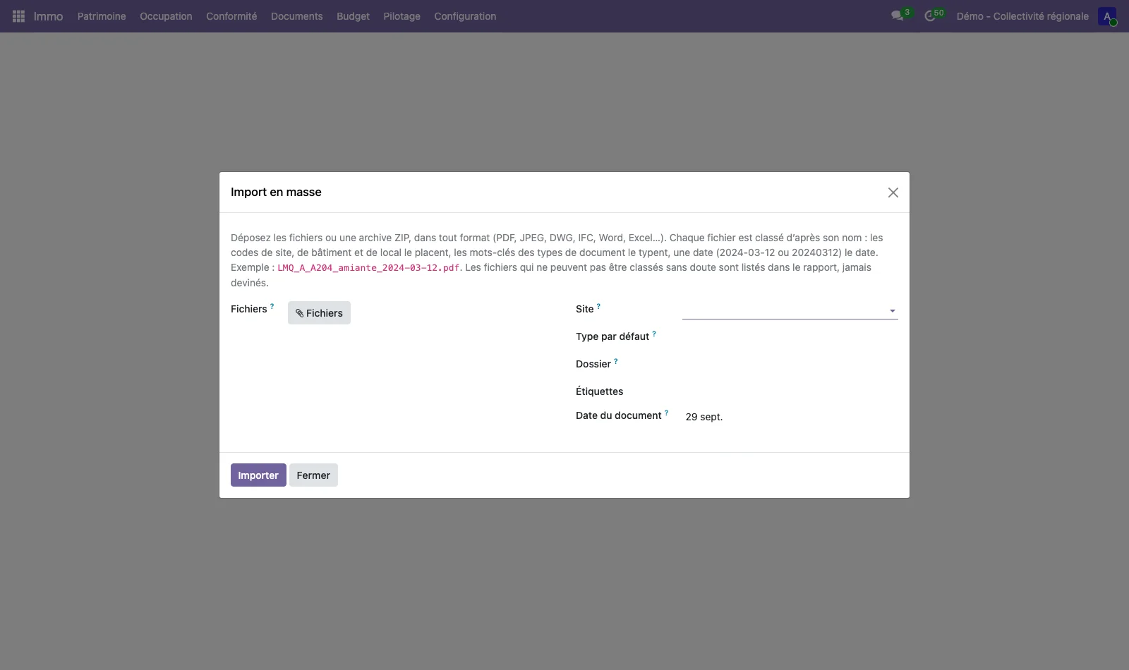The width and height of the screenshot is (1129, 670).
Task: Open the user avatar menu
Action: 1107,16
